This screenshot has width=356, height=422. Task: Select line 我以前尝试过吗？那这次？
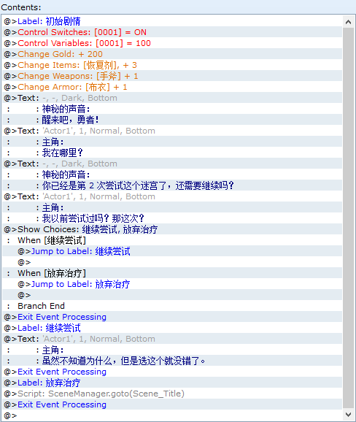tap(172, 218)
